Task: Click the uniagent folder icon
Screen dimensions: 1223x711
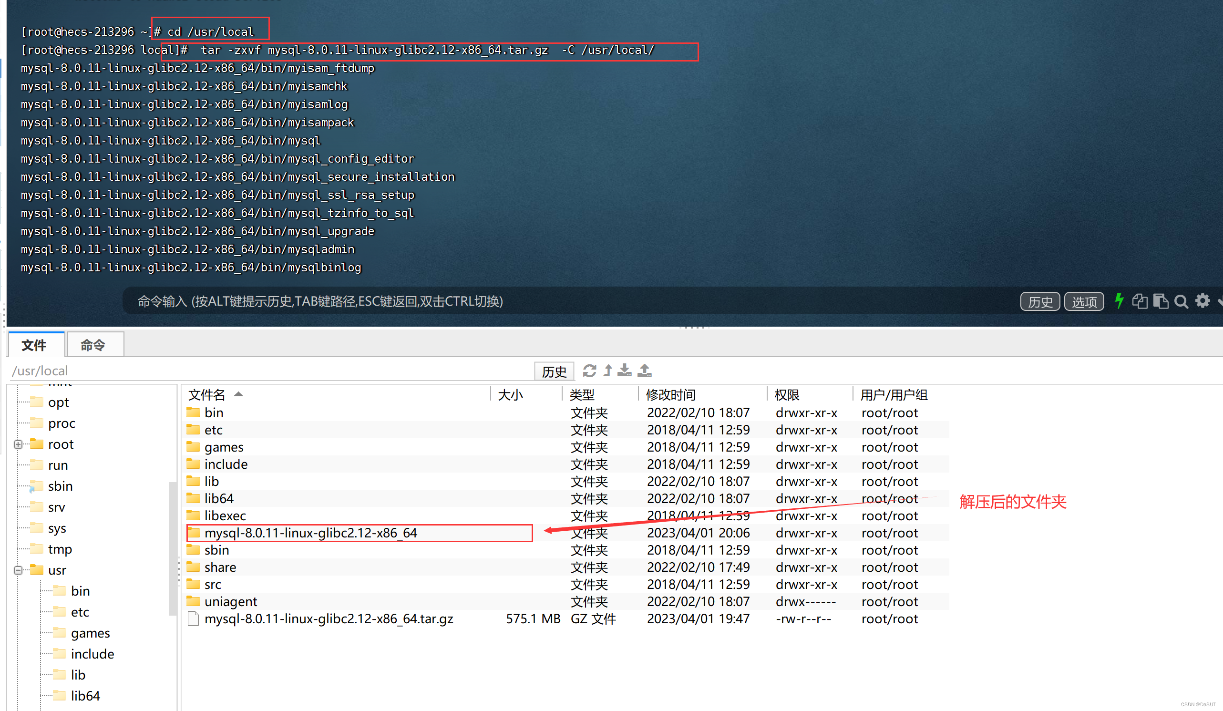Action: click(193, 601)
